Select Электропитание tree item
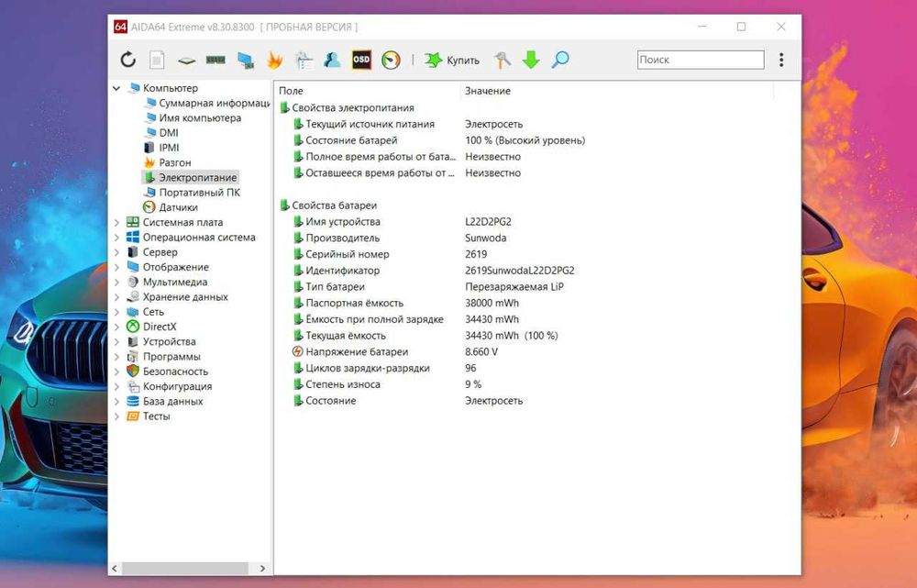The width and height of the screenshot is (917, 588). [191, 177]
